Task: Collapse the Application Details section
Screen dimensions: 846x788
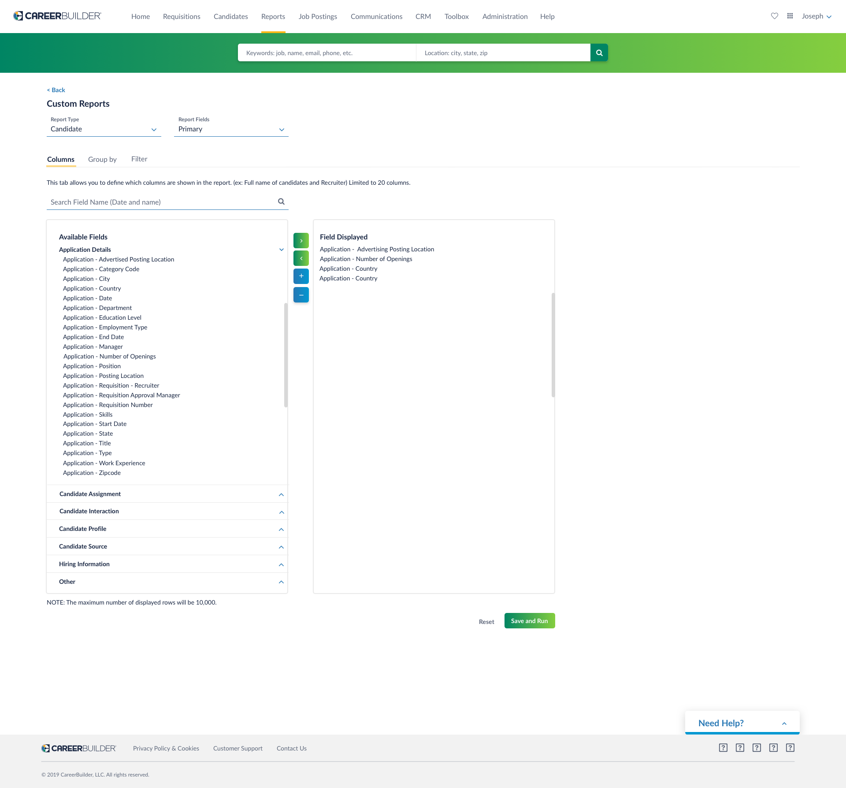Action: (x=281, y=250)
